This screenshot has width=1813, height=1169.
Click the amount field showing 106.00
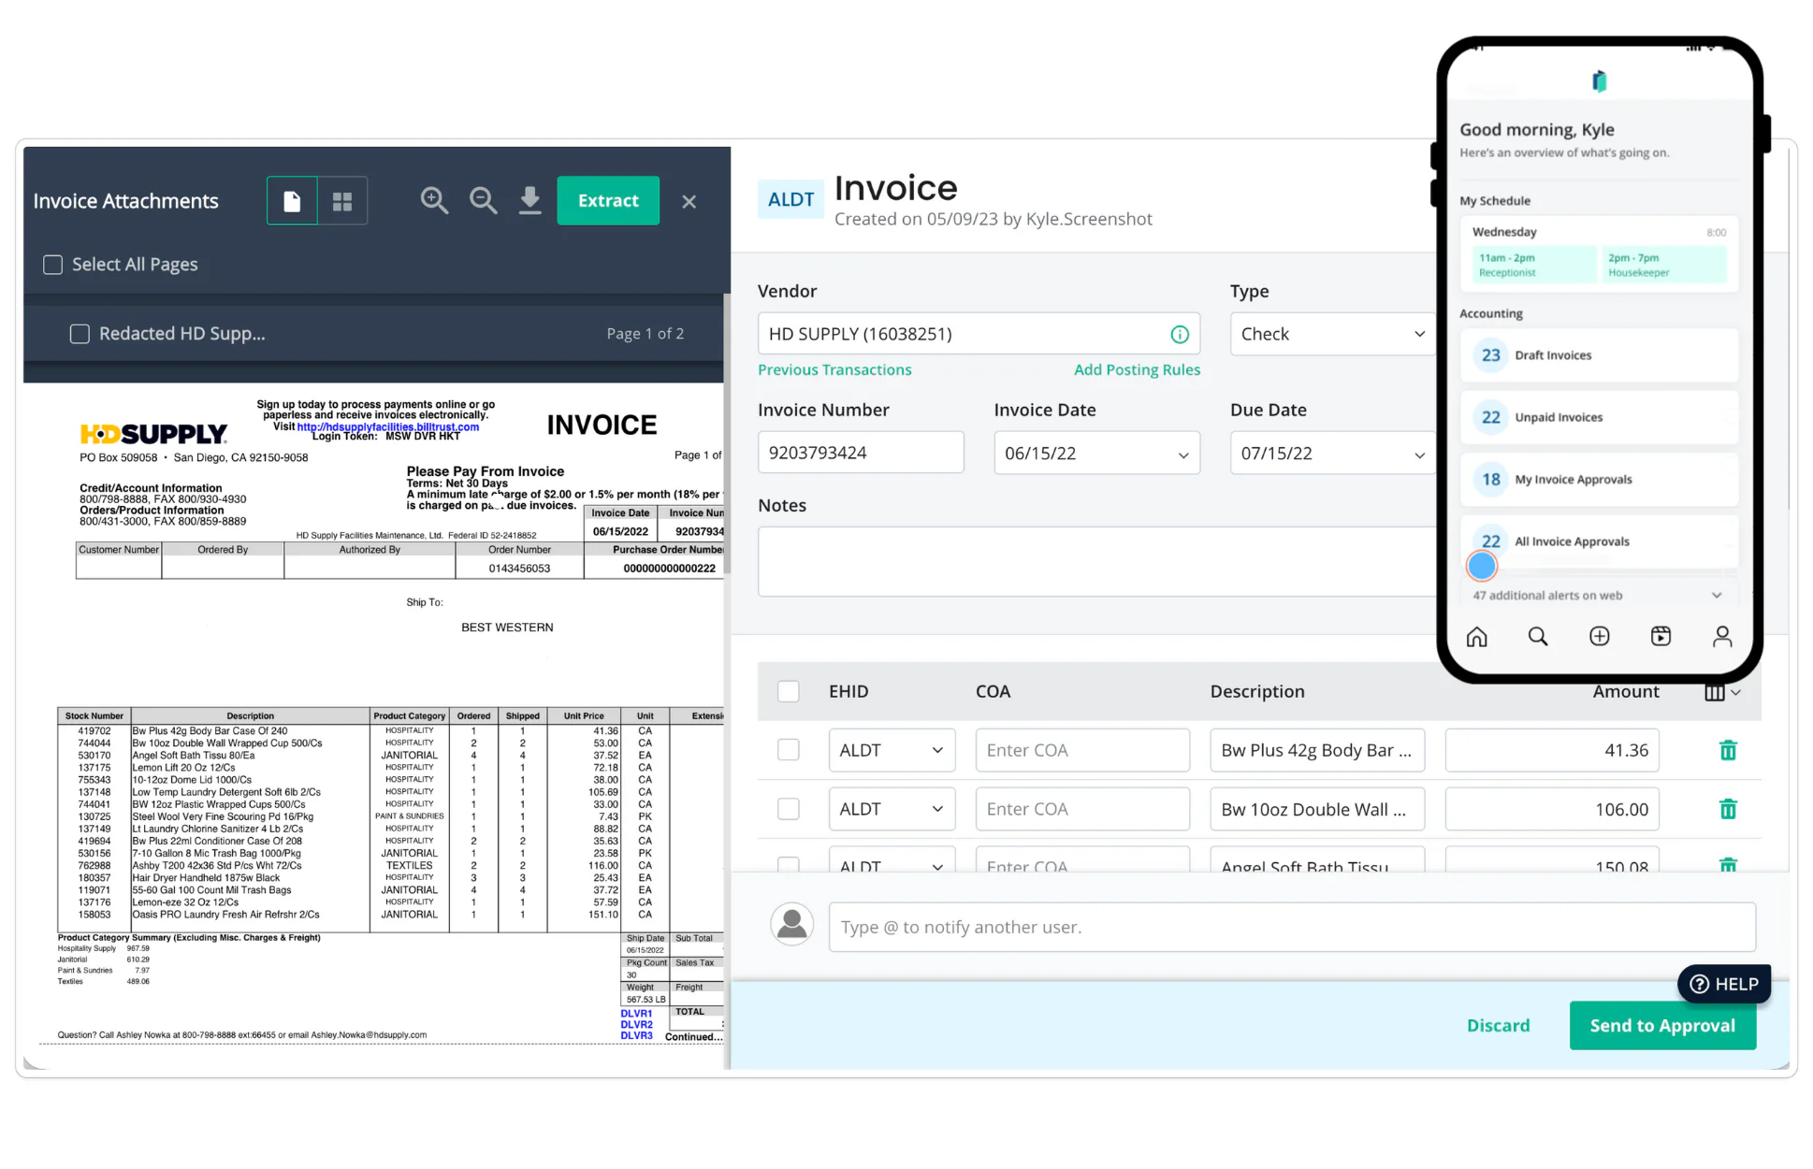pos(1552,809)
